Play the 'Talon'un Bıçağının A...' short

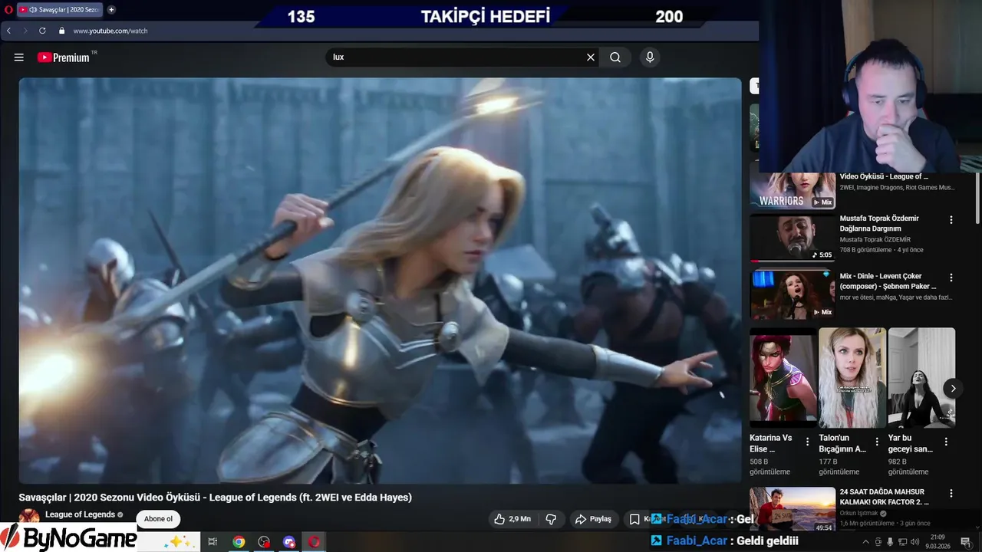click(852, 377)
